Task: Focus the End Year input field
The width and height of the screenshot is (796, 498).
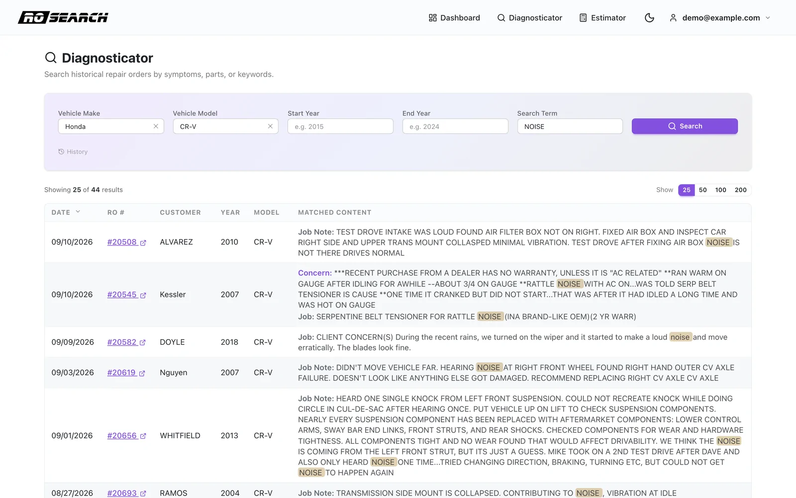Action: [x=455, y=126]
